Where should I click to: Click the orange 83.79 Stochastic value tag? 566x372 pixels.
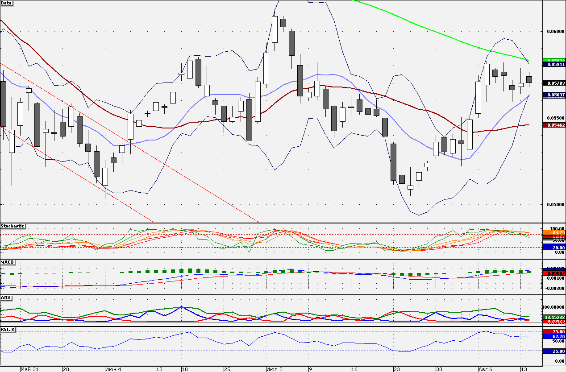(554, 232)
